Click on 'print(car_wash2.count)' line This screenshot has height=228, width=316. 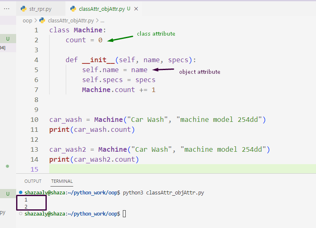[94, 160]
